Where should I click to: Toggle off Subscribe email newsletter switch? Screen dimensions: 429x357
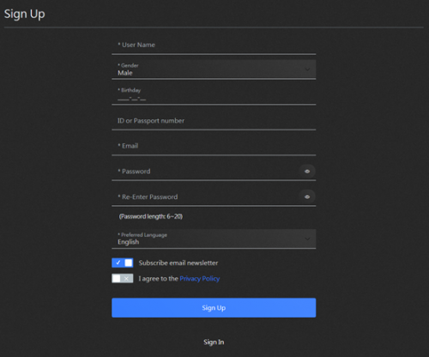[123, 263]
